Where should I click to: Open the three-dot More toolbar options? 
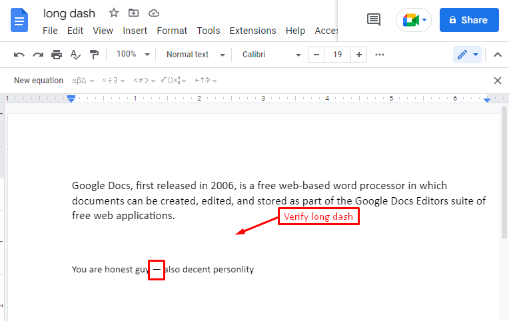point(380,55)
